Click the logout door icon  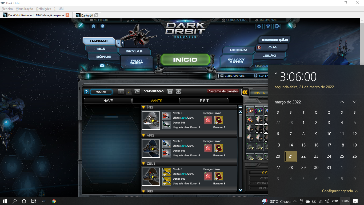pyautogui.click(x=277, y=26)
